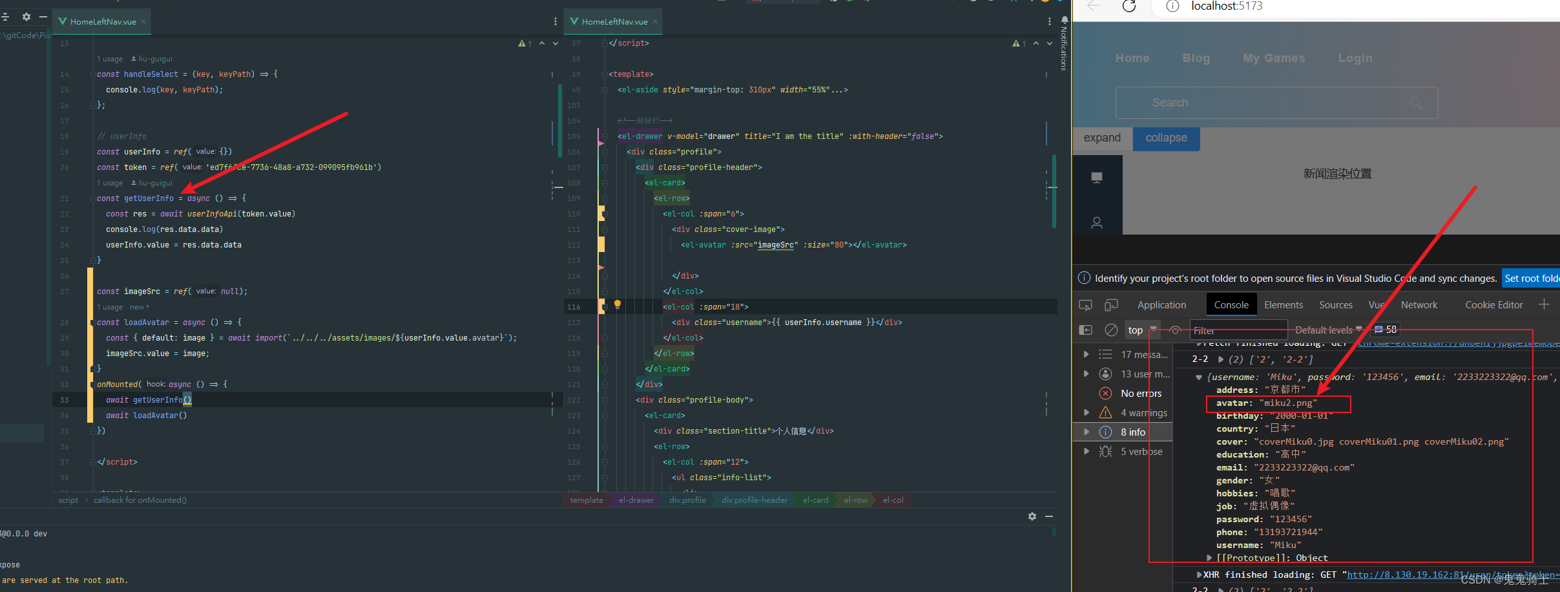Open project panel settings gear
The width and height of the screenshot is (1560, 592).
26,17
